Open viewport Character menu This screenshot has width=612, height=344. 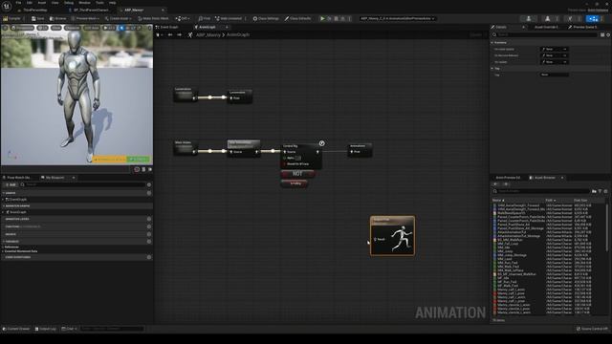(73, 28)
